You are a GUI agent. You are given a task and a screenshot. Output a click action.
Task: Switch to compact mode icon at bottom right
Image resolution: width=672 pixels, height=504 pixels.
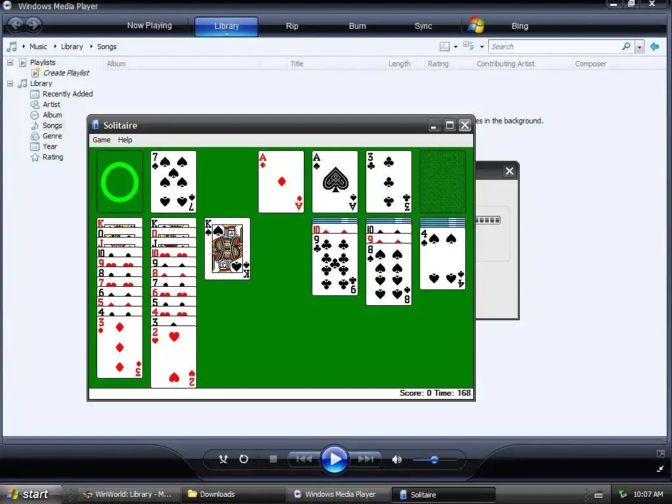pos(660,469)
